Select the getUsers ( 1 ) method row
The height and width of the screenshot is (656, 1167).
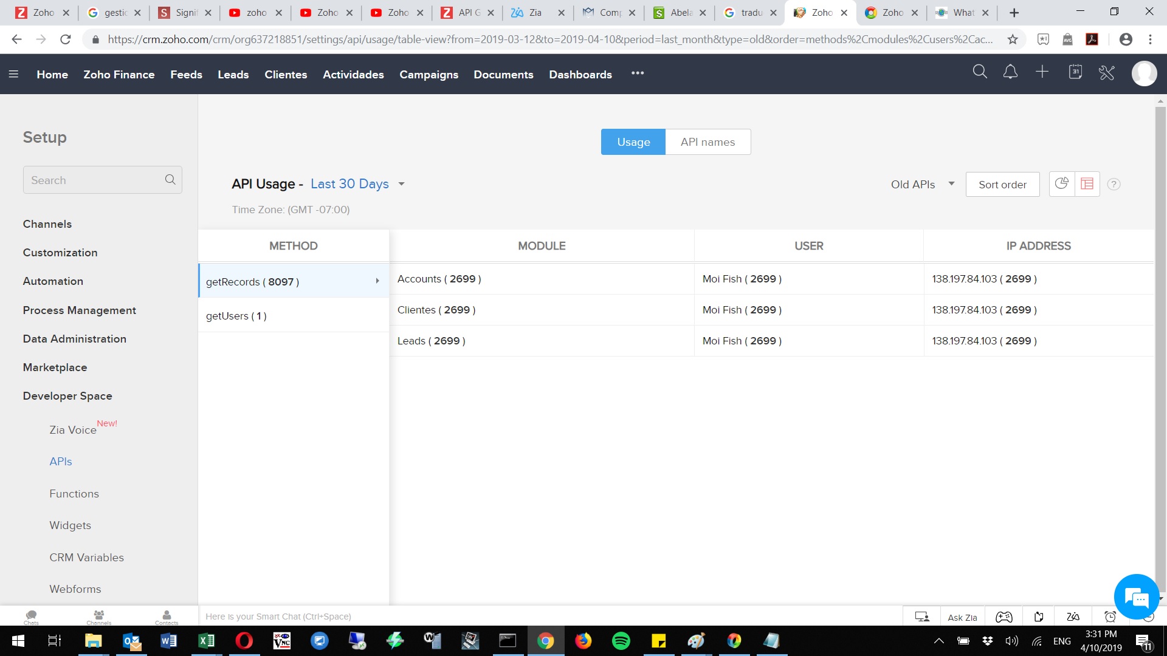(294, 315)
